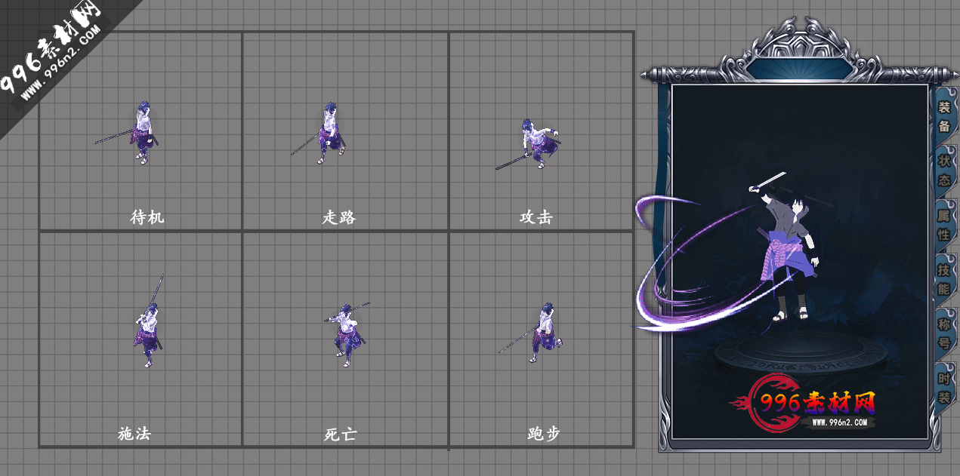Click the 死亡 label text
Screen dimensions: 960x476
340,435
